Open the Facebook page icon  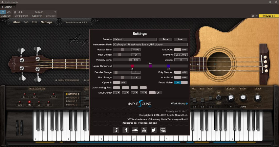(126, 130)
